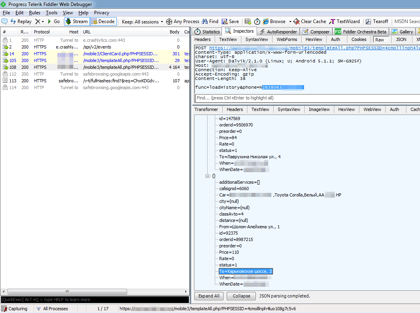
Task: Open the Rules menu
Action: click(x=35, y=13)
